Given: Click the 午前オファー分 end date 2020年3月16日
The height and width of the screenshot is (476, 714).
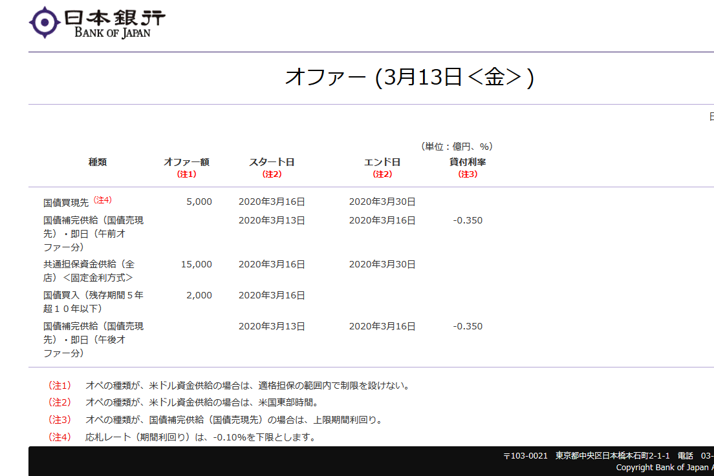Looking at the screenshot, I should [x=382, y=220].
